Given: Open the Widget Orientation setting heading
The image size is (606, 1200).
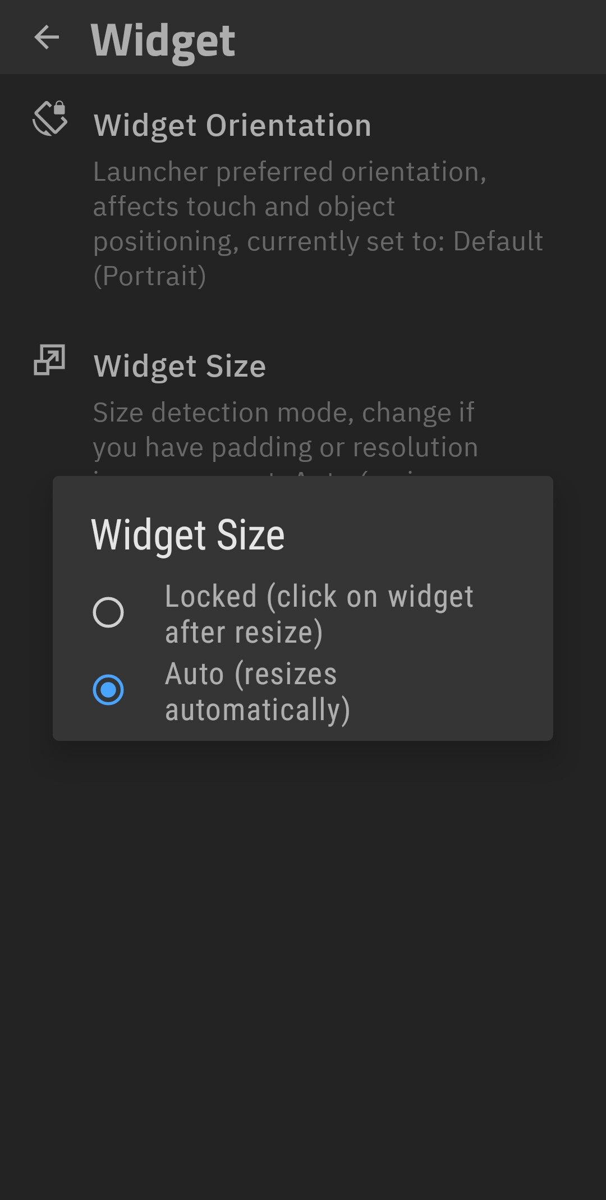Looking at the screenshot, I should pos(232,125).
